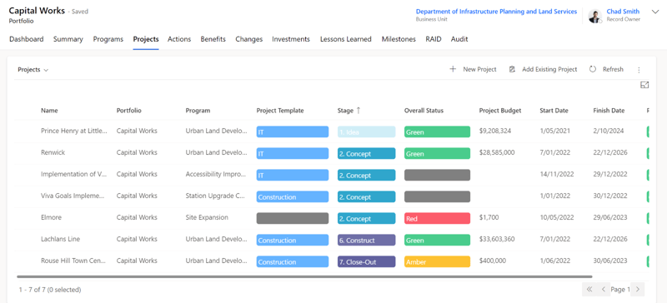Go to first page double-arrow icon
The height and width of the screenshot is (303, 667).
589,290
